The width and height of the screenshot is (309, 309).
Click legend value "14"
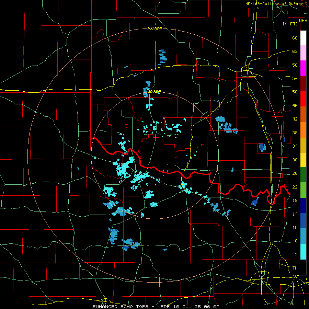pyautogui.click(x=295, y=214)
